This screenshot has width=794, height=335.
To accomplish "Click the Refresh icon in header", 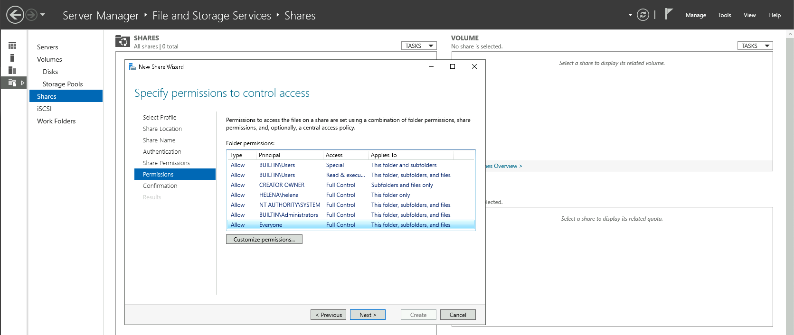I will pos(643,15).
